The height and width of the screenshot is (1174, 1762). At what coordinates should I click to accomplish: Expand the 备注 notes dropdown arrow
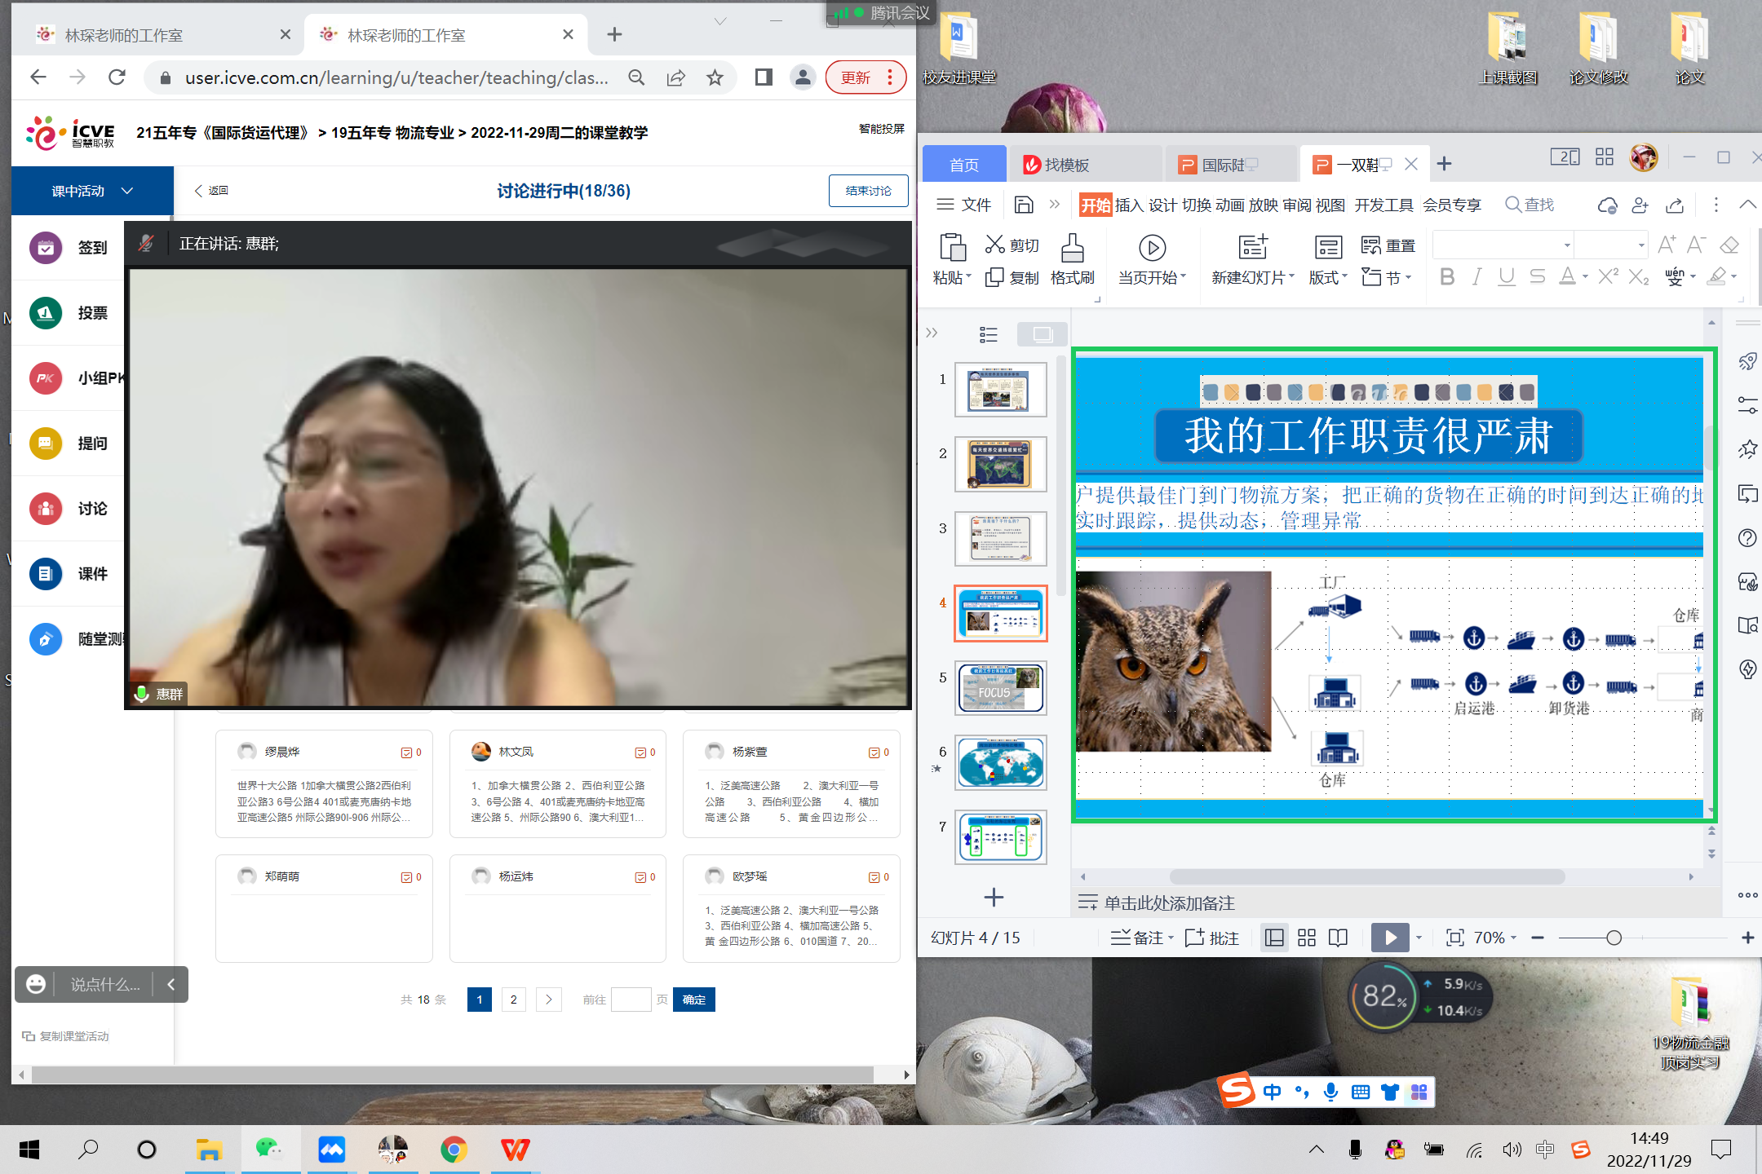[1171, 938]
